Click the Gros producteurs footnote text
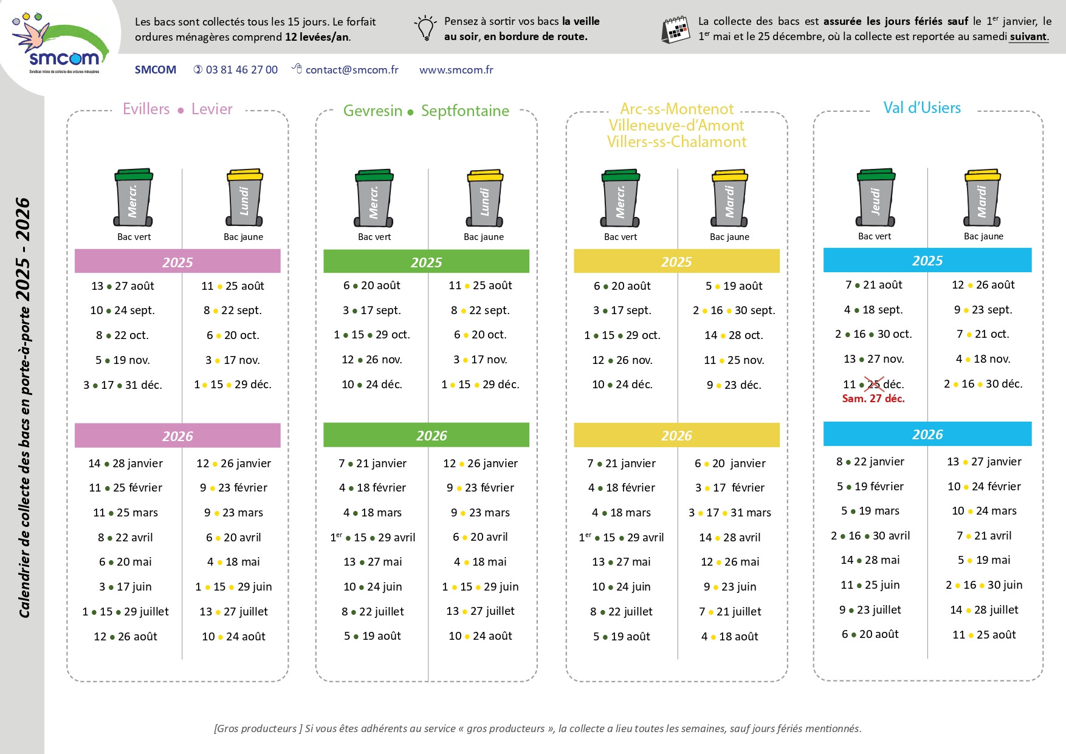The height and width of the screenshot is (754, 1066). click(x=537, y=728)
